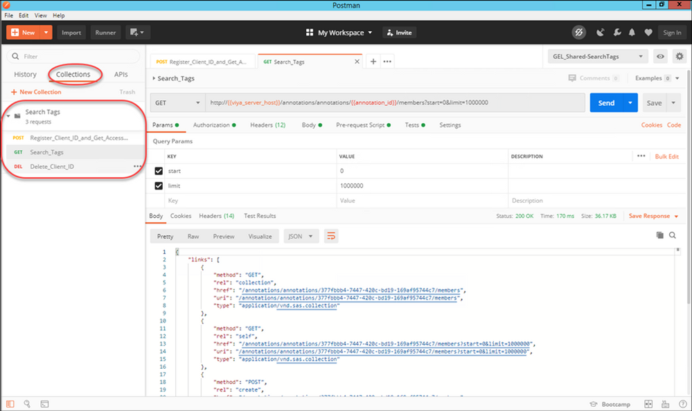Click the Comments icon
The height and width of the screenshot is (411, 692).
pos(572,78)
